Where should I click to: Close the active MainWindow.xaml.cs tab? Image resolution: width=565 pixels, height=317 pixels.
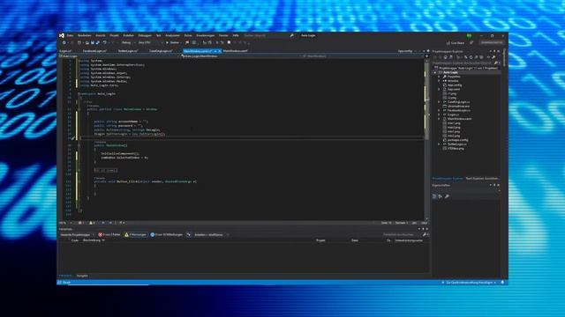pos(220,51)
